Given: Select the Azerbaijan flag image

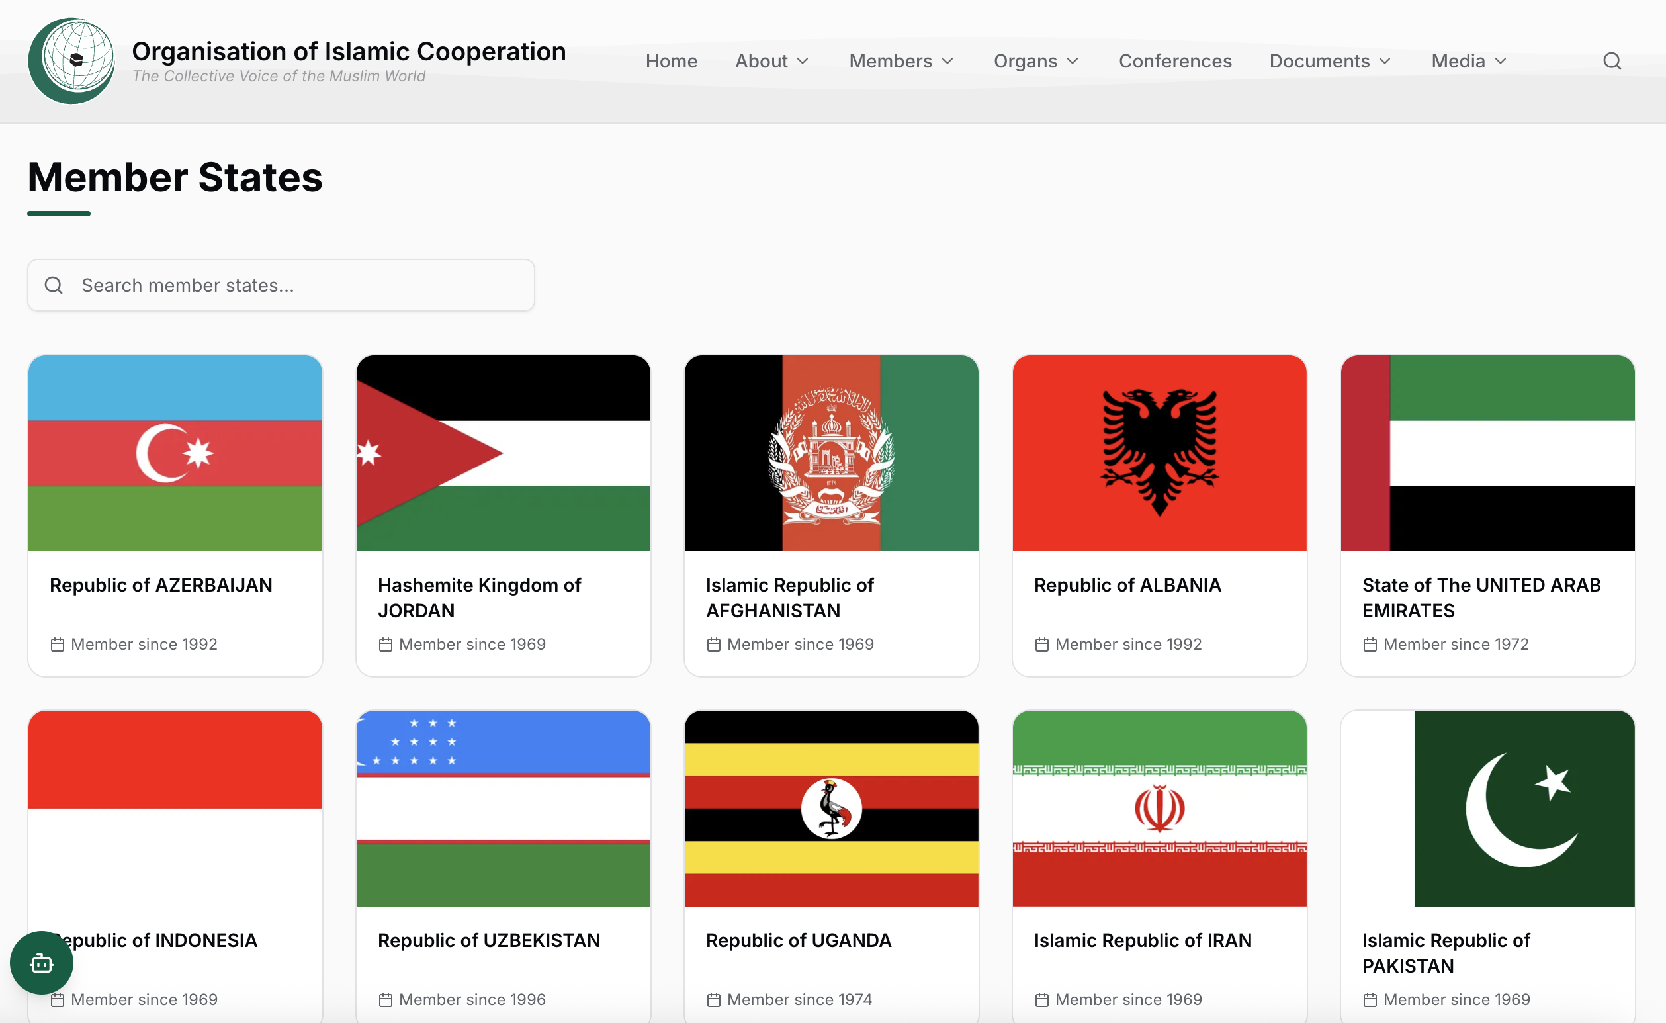Looking at the screenshot, I should click(x=175, y=453).
